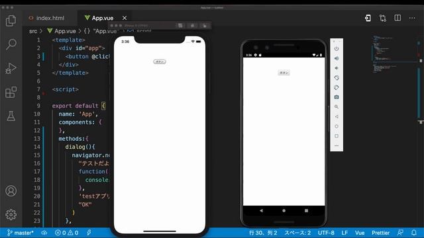Click "OK" string on line 21
This screenshot has height=238, width=424.
(x=85, y=204)
